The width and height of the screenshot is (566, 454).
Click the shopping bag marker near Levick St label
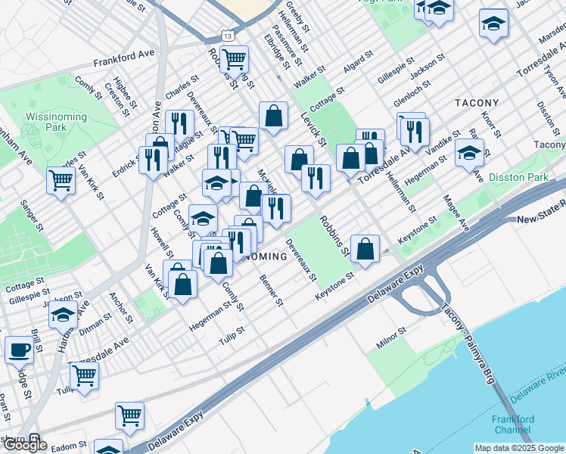(274, 116)
